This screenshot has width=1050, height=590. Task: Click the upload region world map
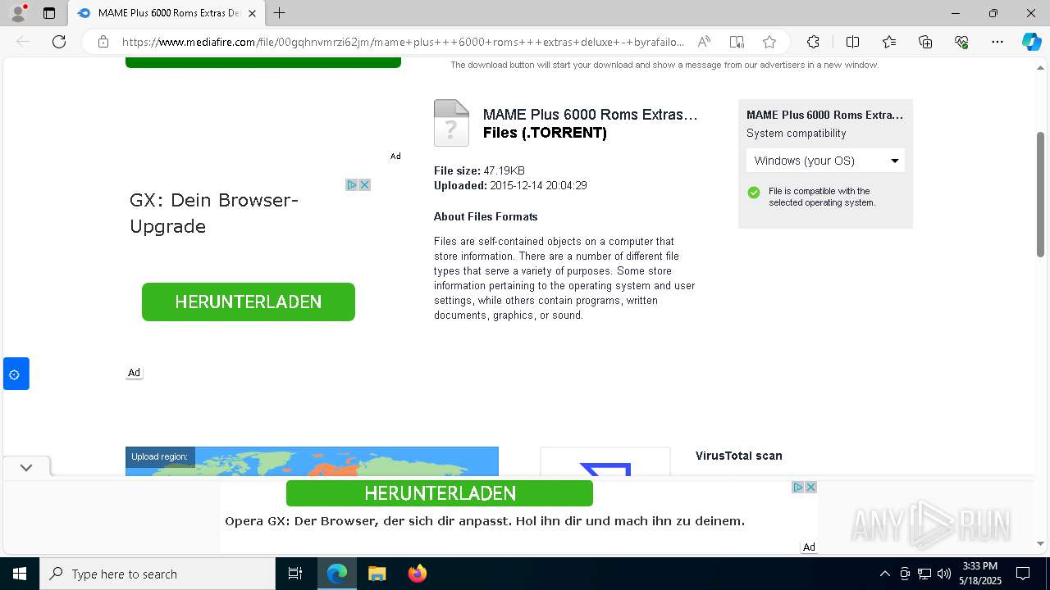pyautogui.click(x=312, y=461)
